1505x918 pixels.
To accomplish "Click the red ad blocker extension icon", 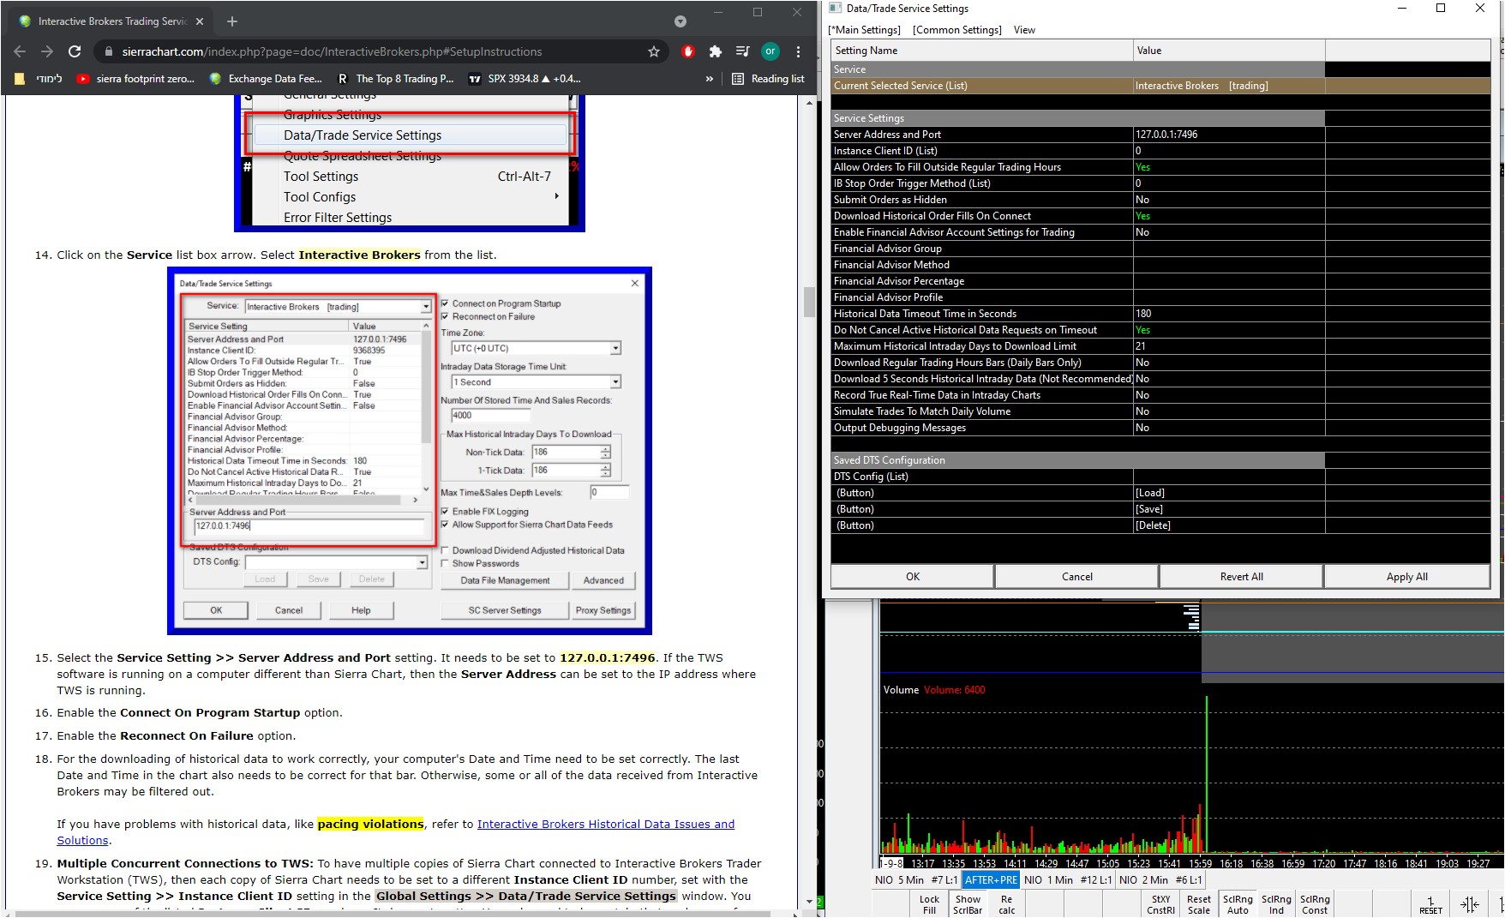I will click(687, 51).
